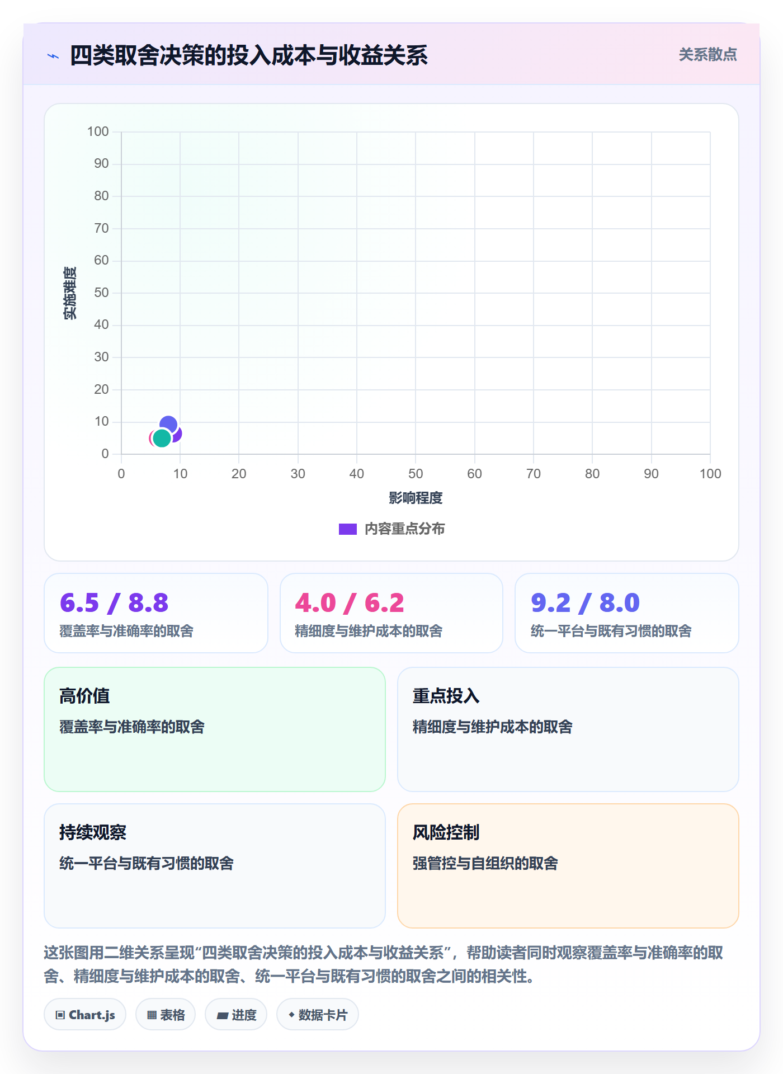Open the 4.0 / 6.2 data card

[391, 613]
